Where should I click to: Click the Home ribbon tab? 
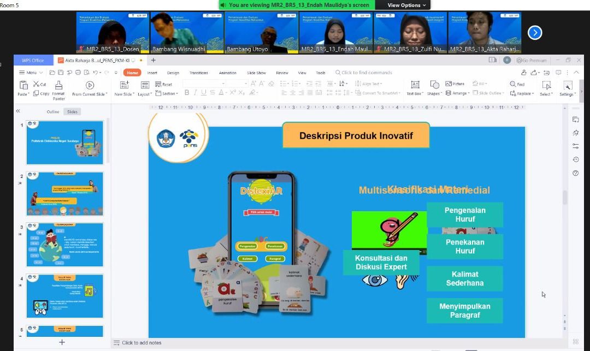132,73
